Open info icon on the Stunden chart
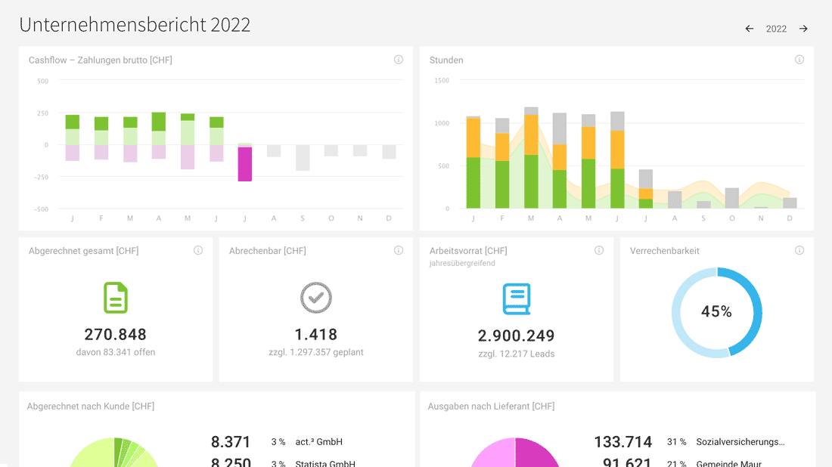 click(799, 60)
